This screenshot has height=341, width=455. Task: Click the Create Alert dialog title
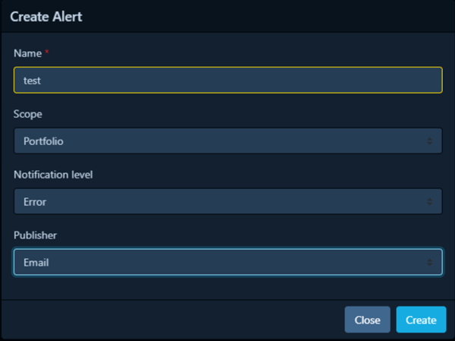click(45, 16)
